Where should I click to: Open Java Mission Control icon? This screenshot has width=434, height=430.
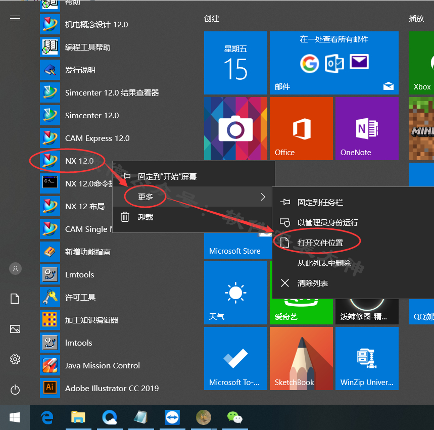point(50,365)
